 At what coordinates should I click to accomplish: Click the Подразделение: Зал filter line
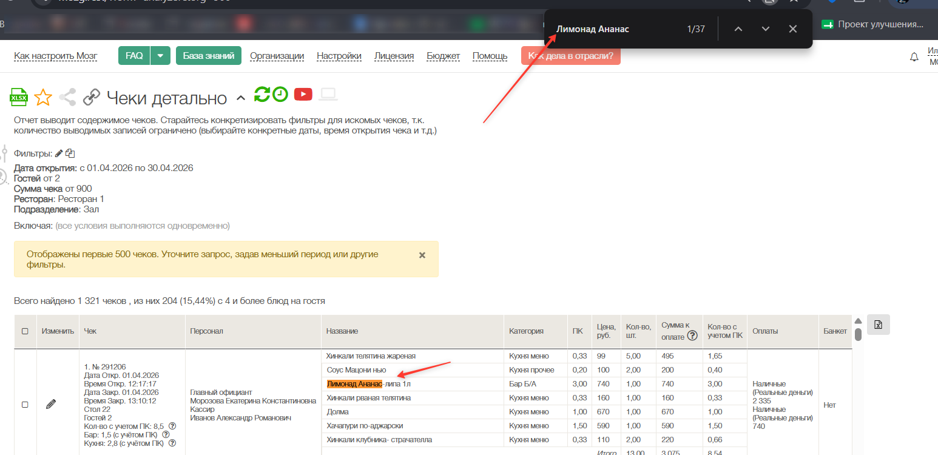(x=56, y=209)
